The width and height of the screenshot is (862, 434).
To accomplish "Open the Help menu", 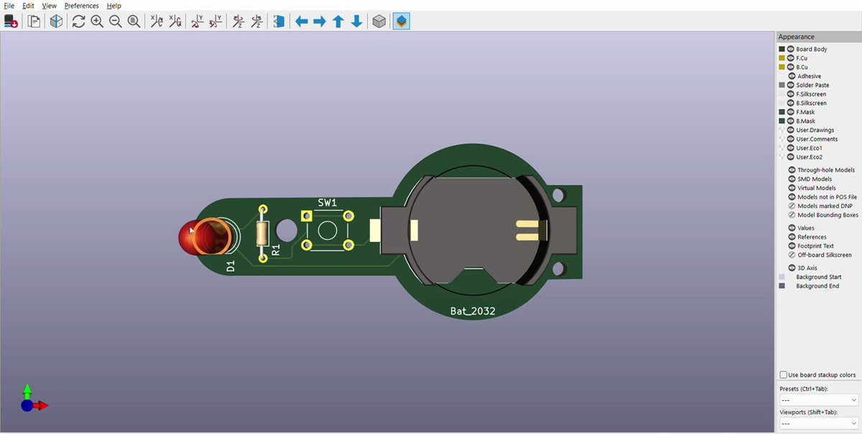I will coord(113,6).
